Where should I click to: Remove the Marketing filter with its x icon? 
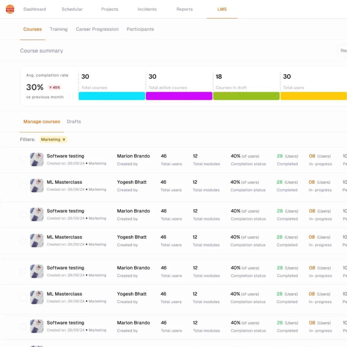coord(64,139)
